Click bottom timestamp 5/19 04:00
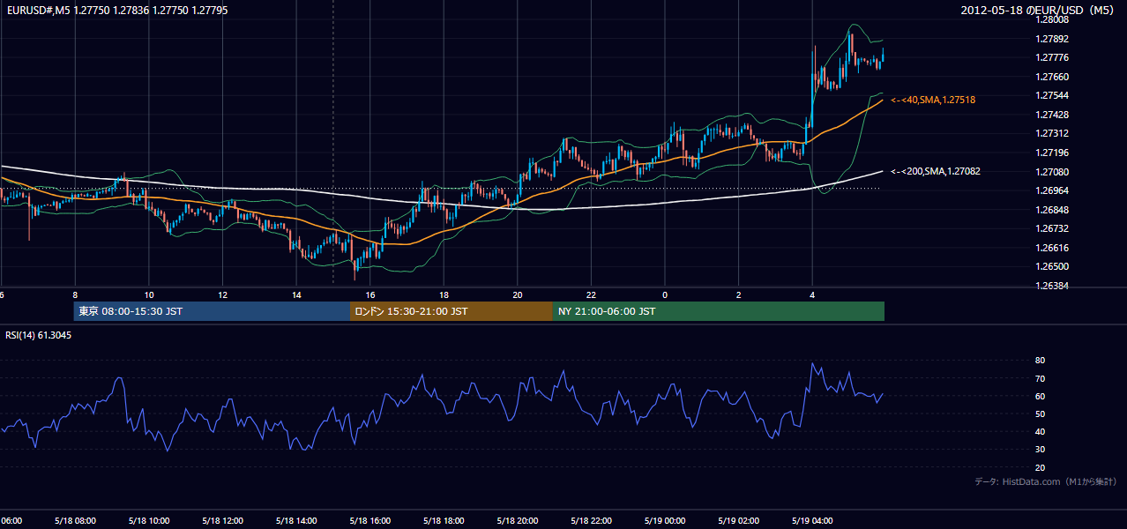This screenshot has width=1127, height=529. pos(812,520)
